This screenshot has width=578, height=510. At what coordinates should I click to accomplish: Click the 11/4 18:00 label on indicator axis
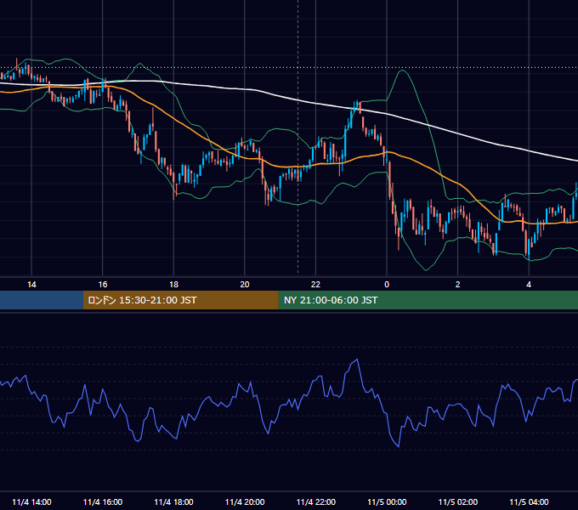tap(173, 501)
